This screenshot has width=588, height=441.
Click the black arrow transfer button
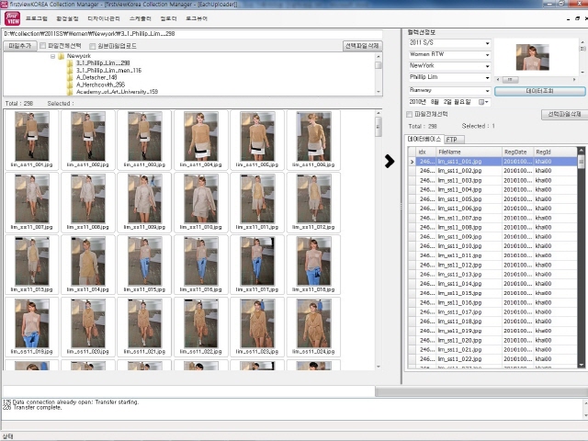pos(390,161)
